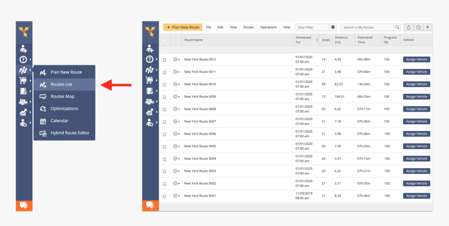Toggle the select-all checkbox in the table header

tap(164, 40)
